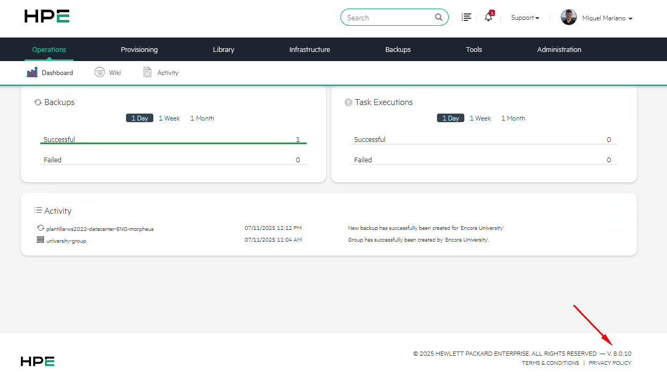Click the HPE logo in the header
This screenshot has height=382, width=667.
[x=47, y=16]
